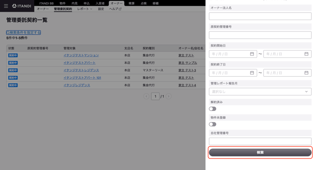Open 家主 テスト in マンション row
Screen dimensions: 315x170
pyautogui.click(x=186, y=55)
